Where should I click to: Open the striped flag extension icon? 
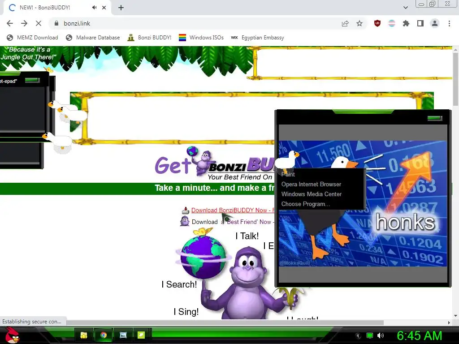point(392,23)
